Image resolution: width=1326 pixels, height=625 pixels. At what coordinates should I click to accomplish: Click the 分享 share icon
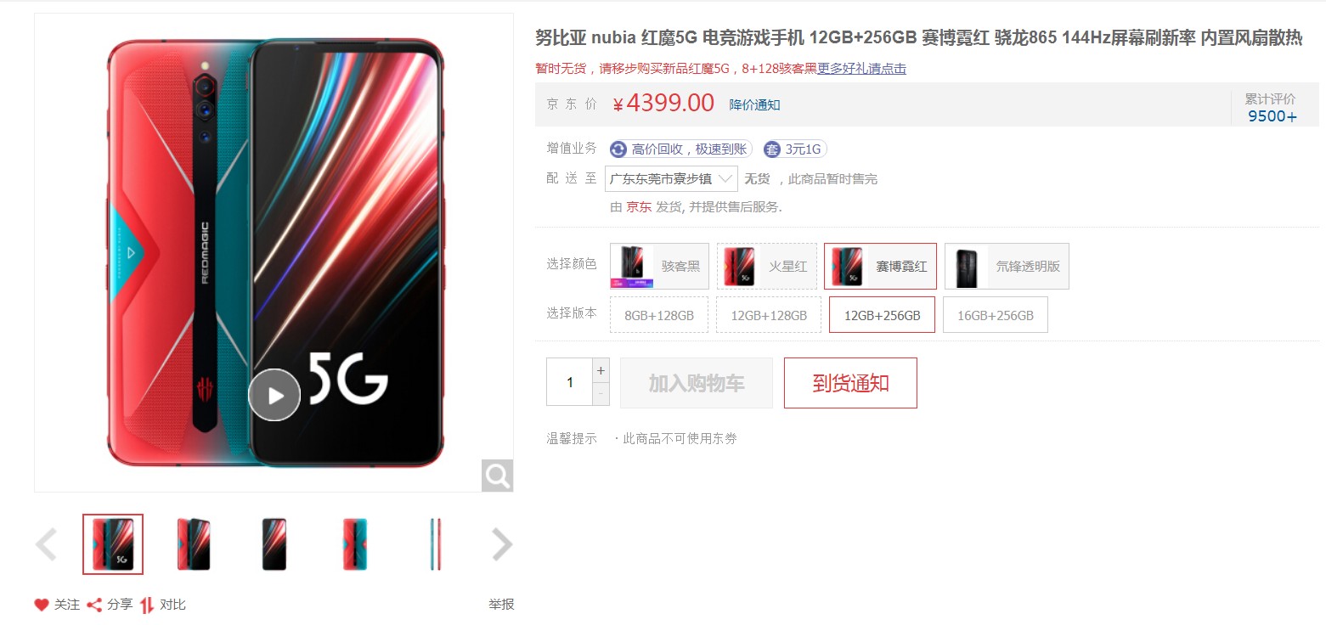95,605
